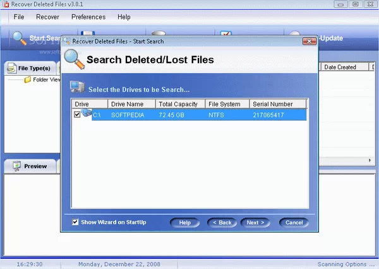Click the NTFS file system cell
Screen dimensions: 379x269
coord(216,115)
